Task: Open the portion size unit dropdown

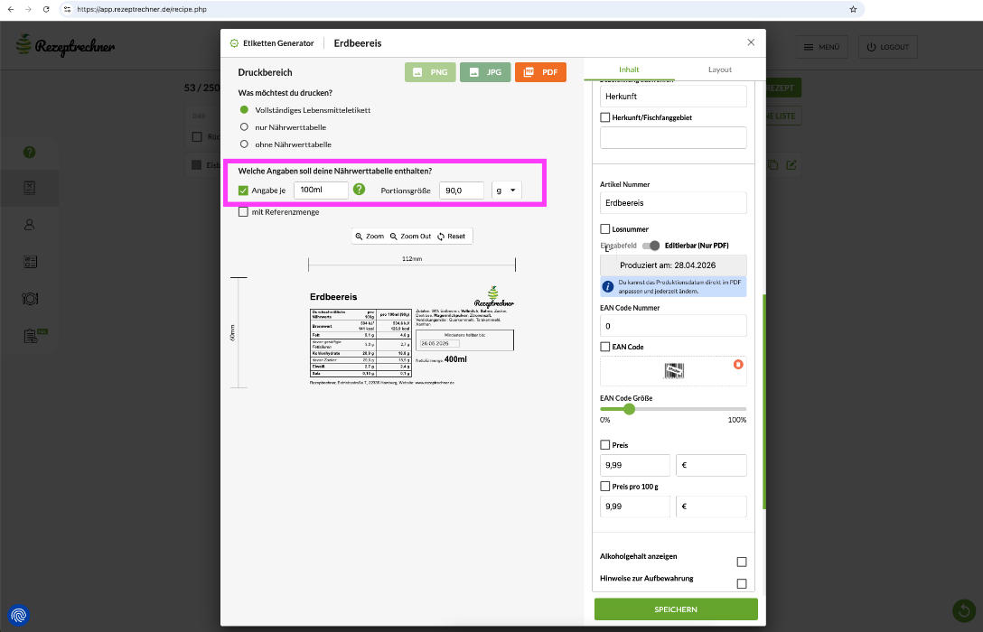Action: coord(506,191)
